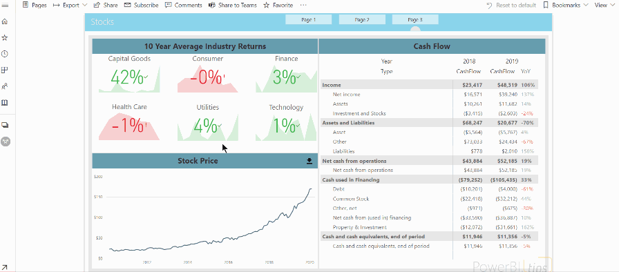
Task: Click the $48,319 Income value
Action: (x=507, y=85)
